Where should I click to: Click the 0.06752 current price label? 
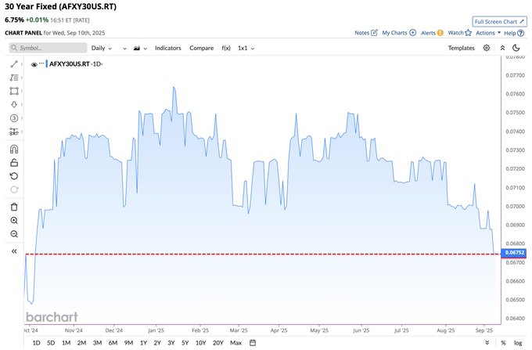click(514, 253)
